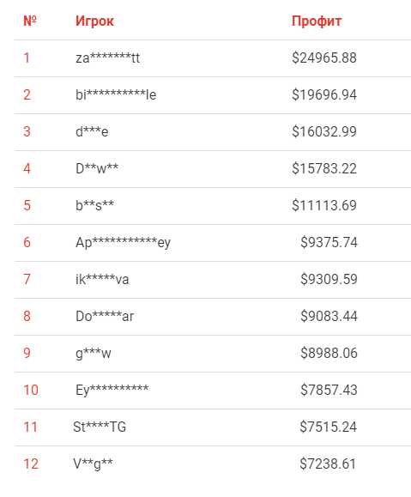Click the Игрок column header

point(94,21)
